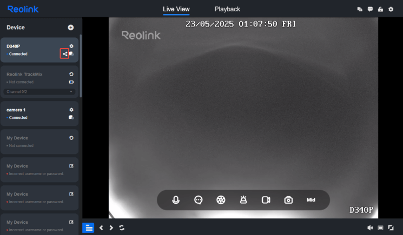The height and width of the screenshot is (235, 403).
Task: Open the local files and downloads icon
Action: pyautogui.click(x=360, y=9)
